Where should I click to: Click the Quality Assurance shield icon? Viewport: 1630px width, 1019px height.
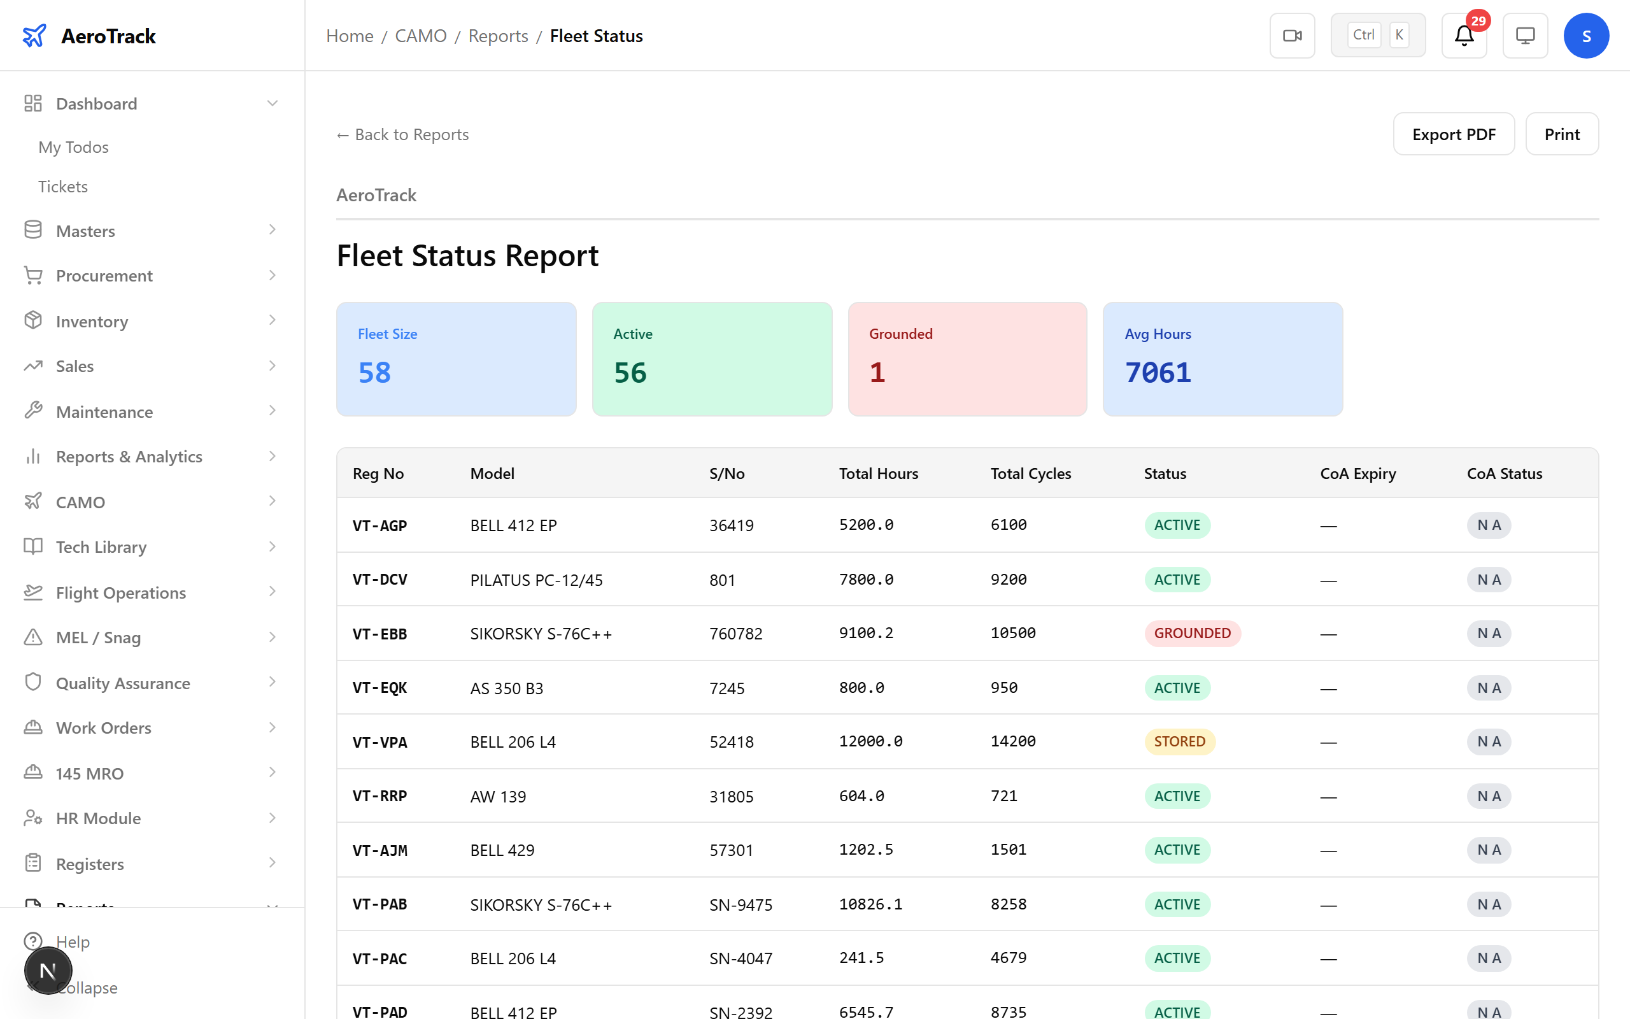[33, 682]
